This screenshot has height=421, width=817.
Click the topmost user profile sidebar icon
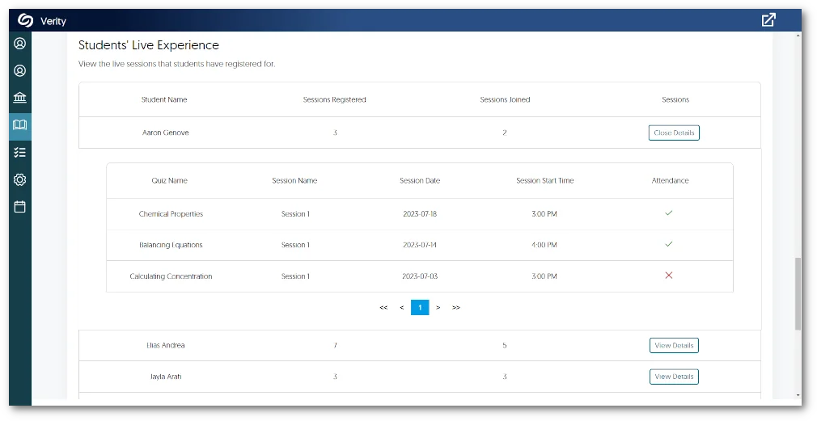tap(20, 44)
